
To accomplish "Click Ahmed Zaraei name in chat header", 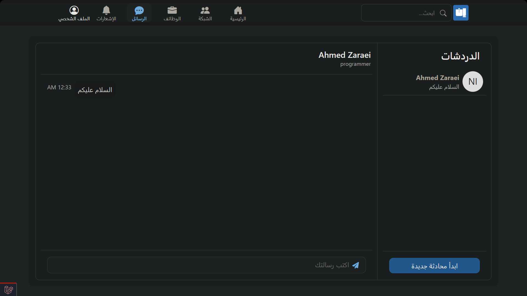I will [344, 55].
